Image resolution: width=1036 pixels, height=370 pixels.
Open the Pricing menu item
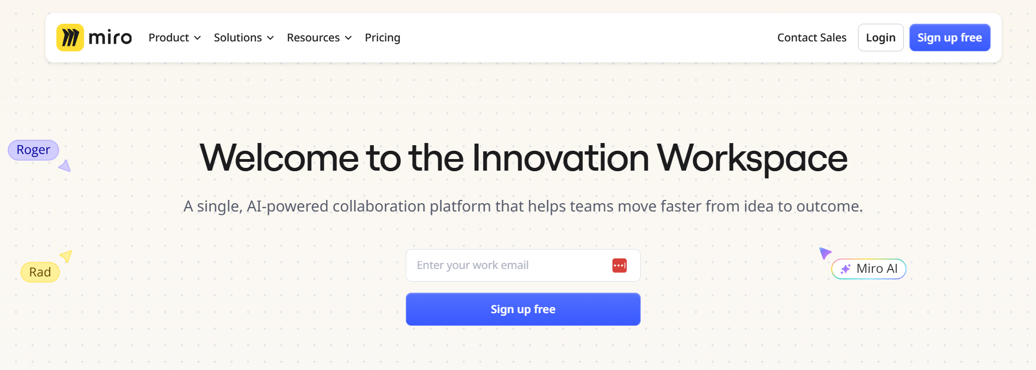382,38
